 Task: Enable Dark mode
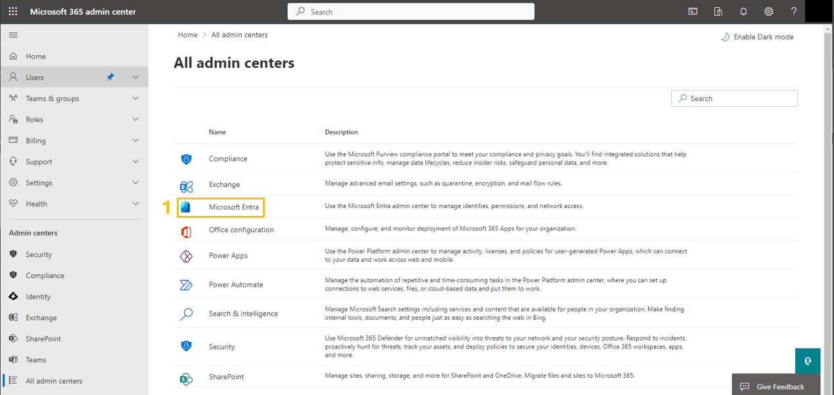[757, 37]
